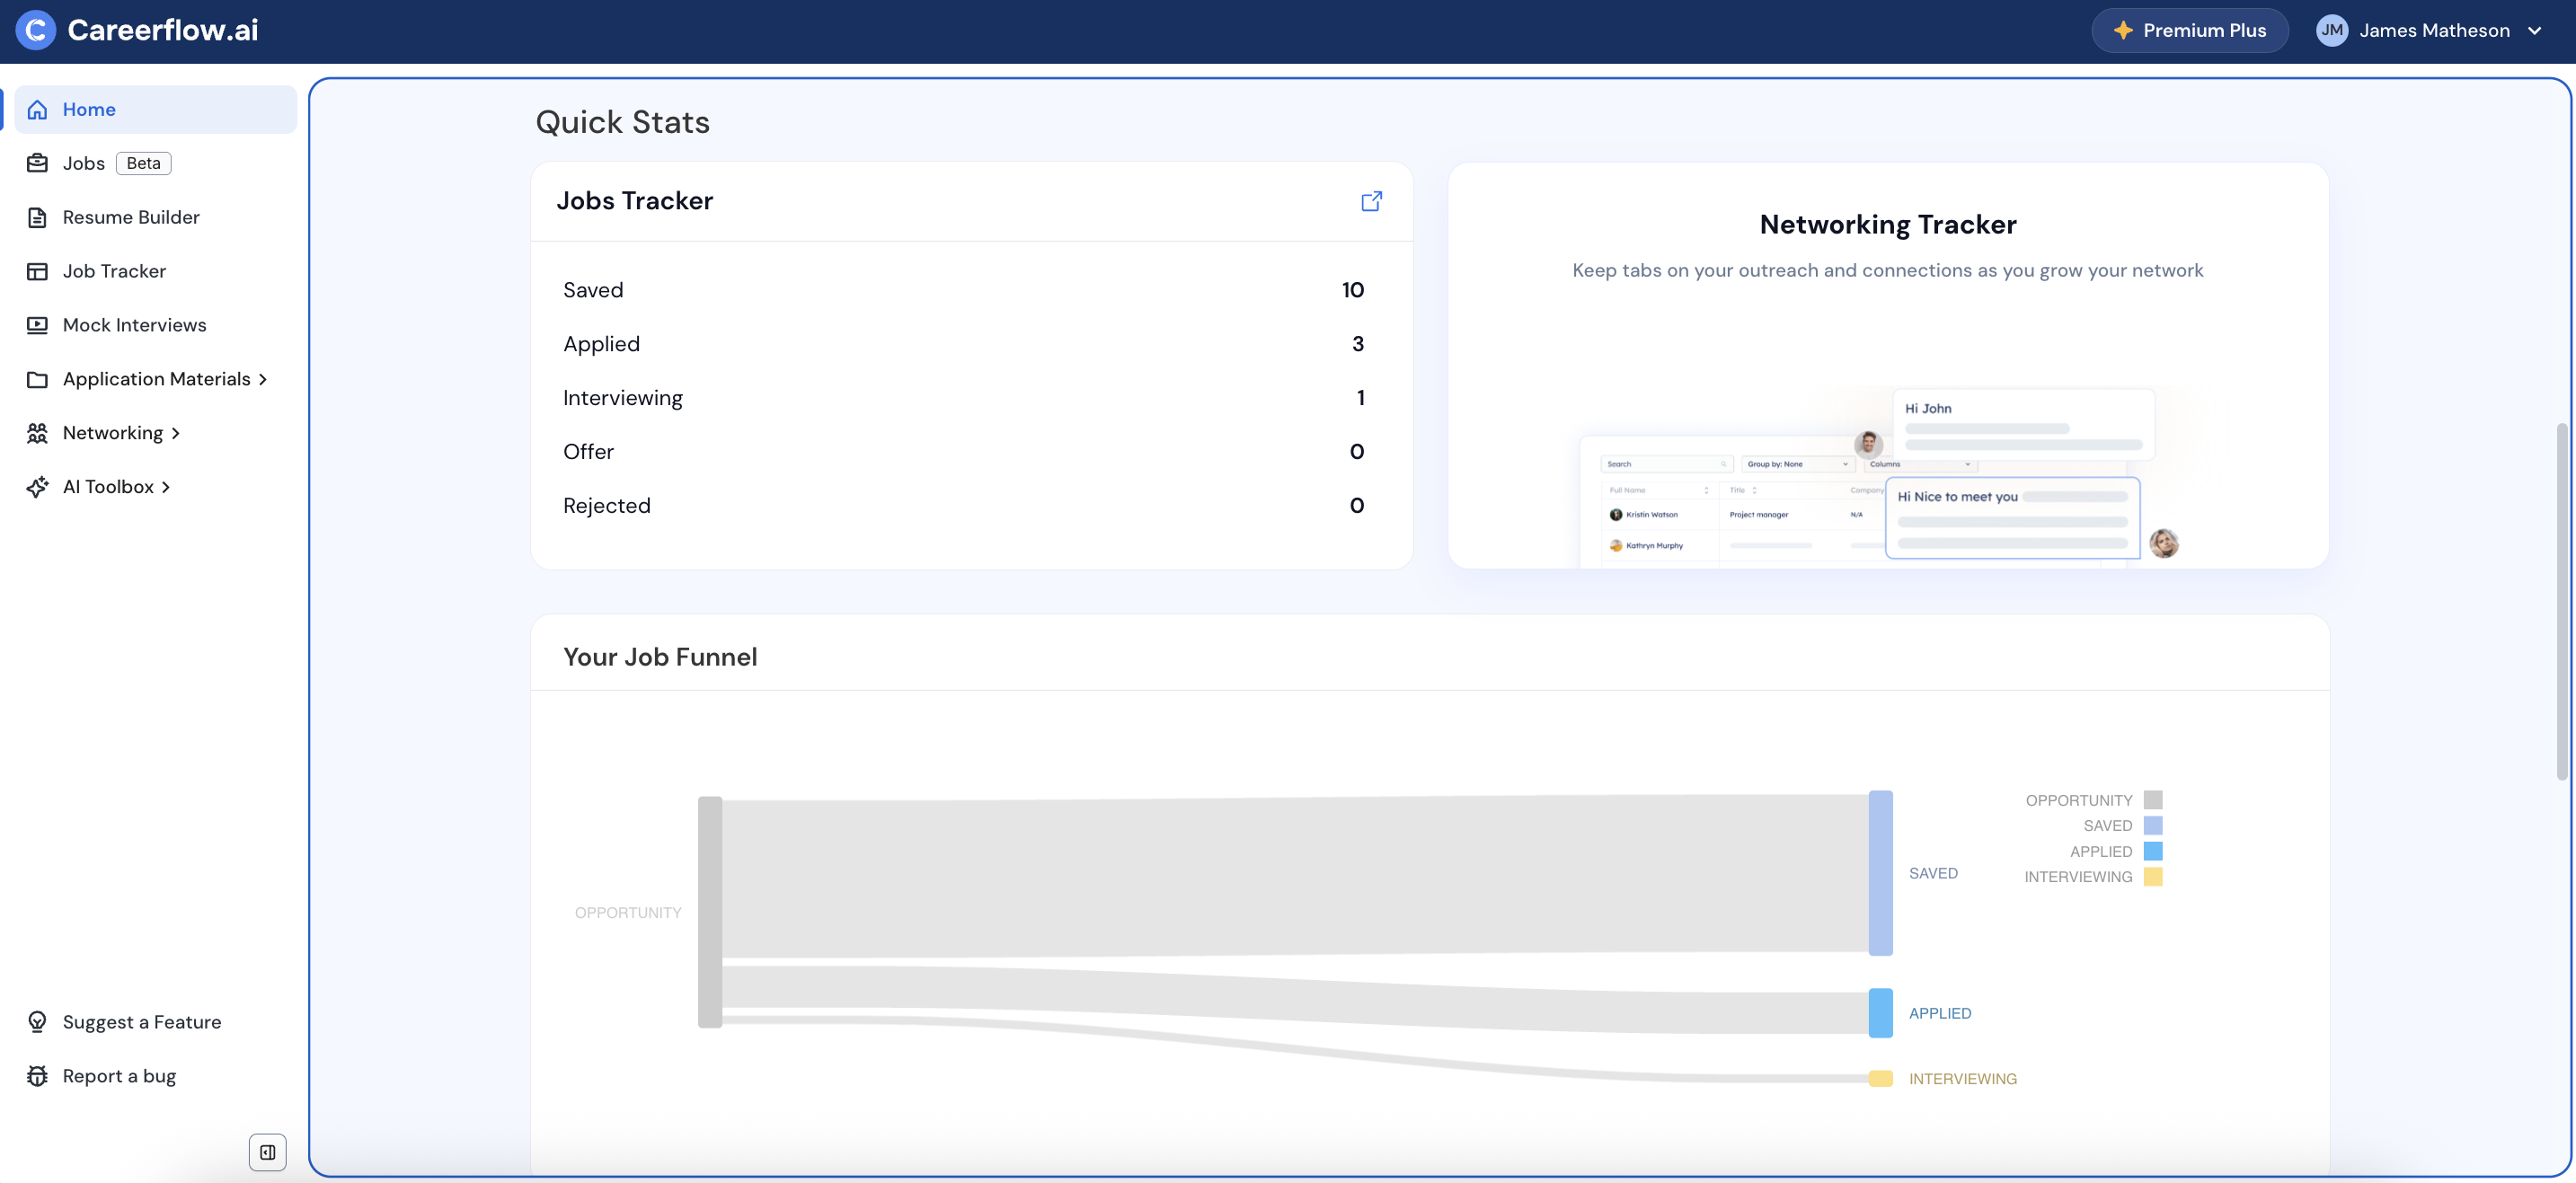Click the SAVED bar in the job funnel

click(x=1880, y=873)
